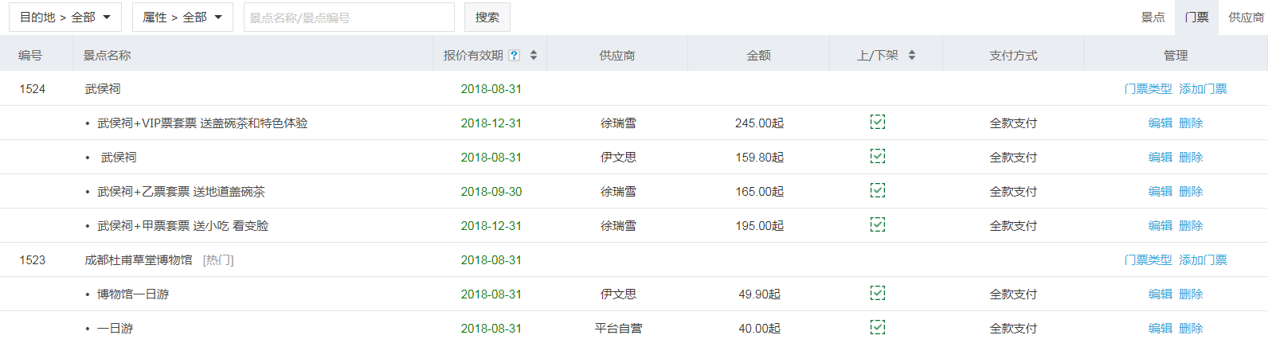This screenshot has width=1268, height=343.
Task: Focus the 景点名称/景点编号 search field
Action: pyautogui.click(x=349, y=18)
